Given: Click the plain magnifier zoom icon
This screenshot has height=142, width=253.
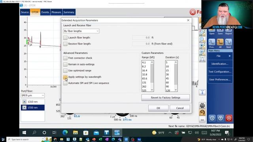Looking at the screenshot, I should pos(202,39).
